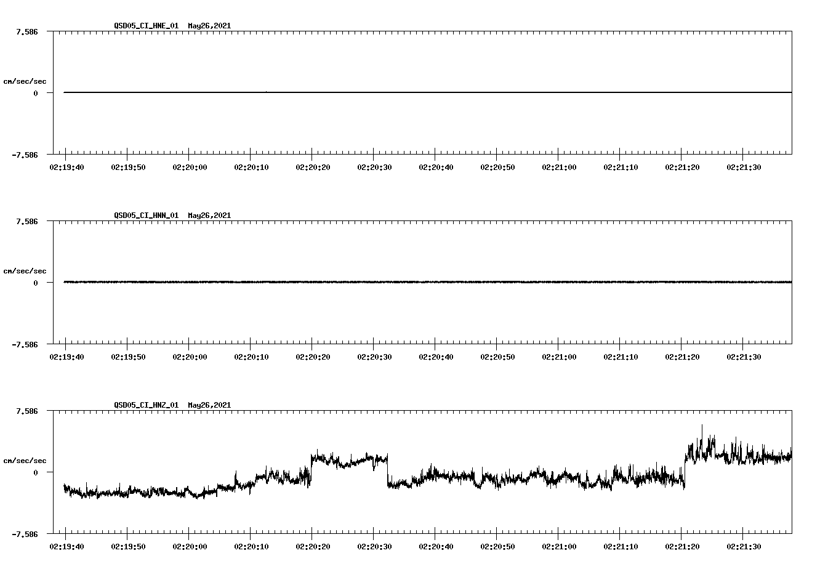Screen dimensions: 836x569
Task: Click the cm/sec/sec unit label on bottom plot
Action: (x=25, y=459)
